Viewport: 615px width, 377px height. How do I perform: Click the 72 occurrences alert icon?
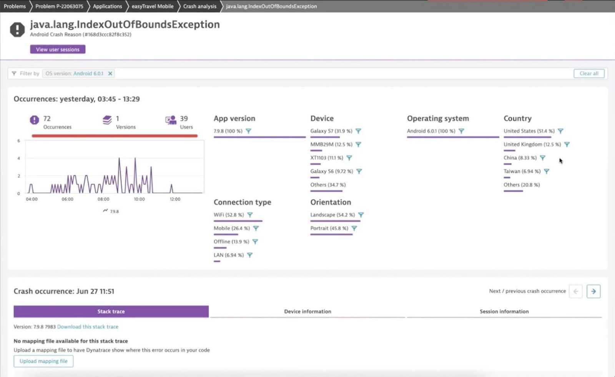tap(34, 120)
